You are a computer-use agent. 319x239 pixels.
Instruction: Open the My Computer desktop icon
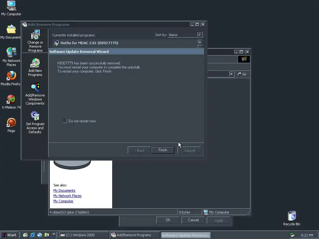[x=11, y=8]
